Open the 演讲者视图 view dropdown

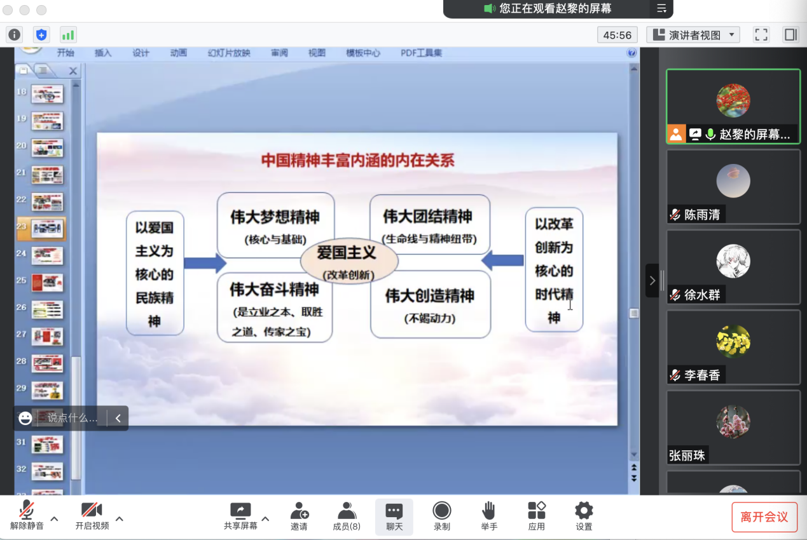tap(693, 35)
